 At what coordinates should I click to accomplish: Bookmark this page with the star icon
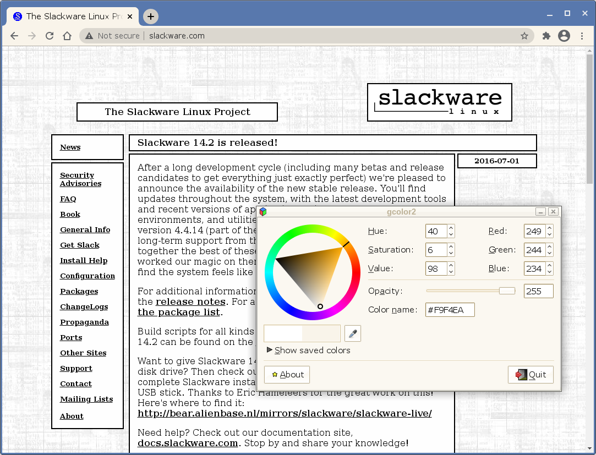tap(524, 36)
